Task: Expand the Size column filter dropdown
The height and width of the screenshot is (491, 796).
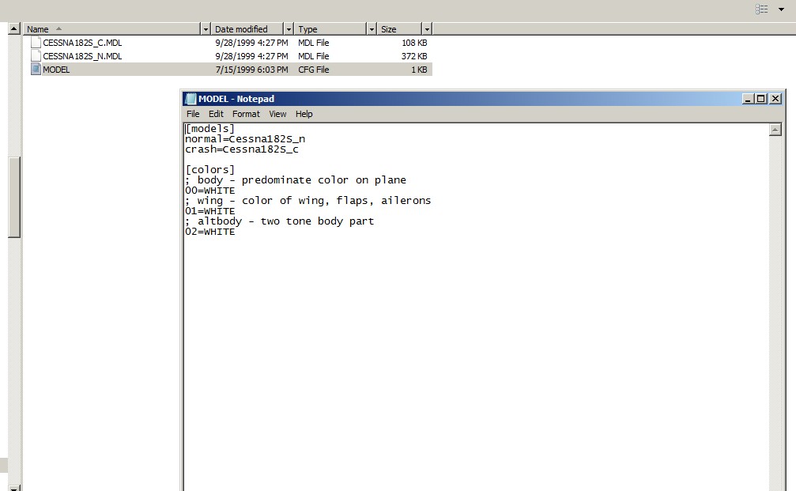Action: point(427,29)
